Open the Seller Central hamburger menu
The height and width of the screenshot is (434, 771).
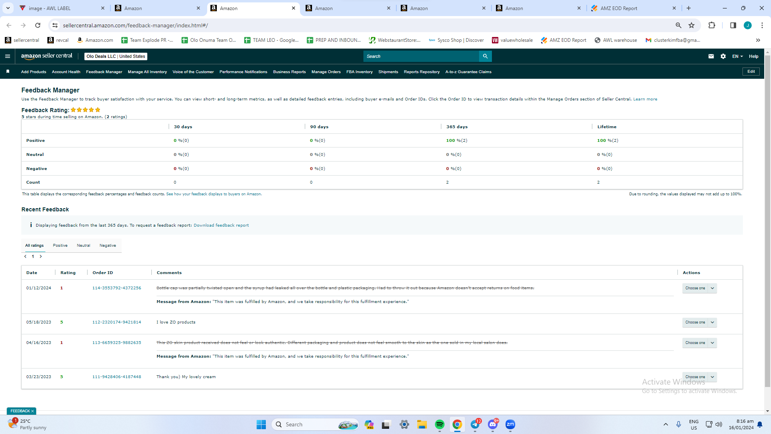click(8, 56)
